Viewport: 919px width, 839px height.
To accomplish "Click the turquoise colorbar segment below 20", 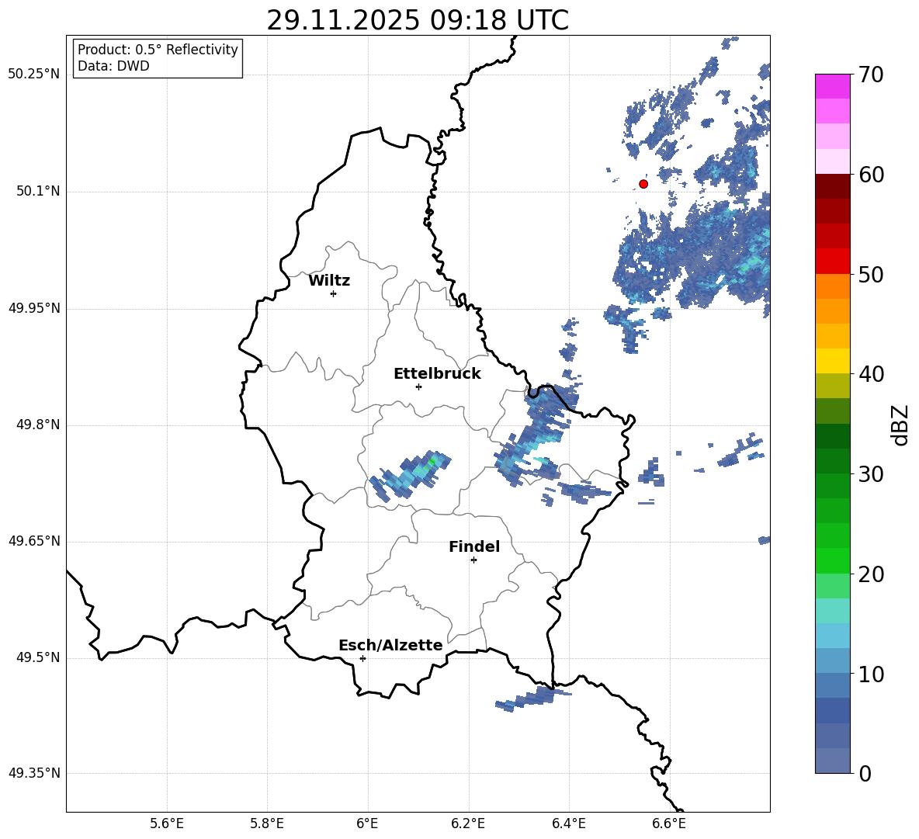I will (832, 611).
